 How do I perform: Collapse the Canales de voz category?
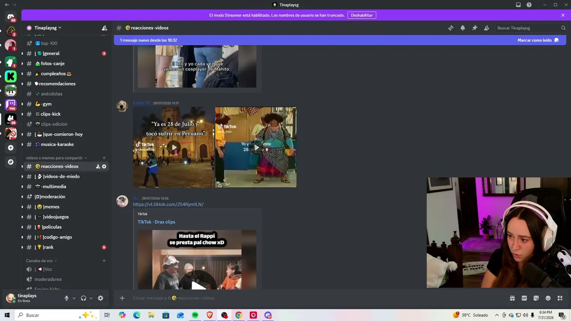[x=41, y=261]
